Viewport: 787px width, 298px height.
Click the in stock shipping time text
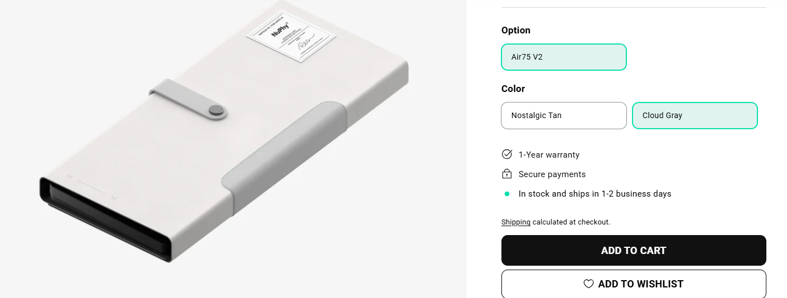coord(595,194)
